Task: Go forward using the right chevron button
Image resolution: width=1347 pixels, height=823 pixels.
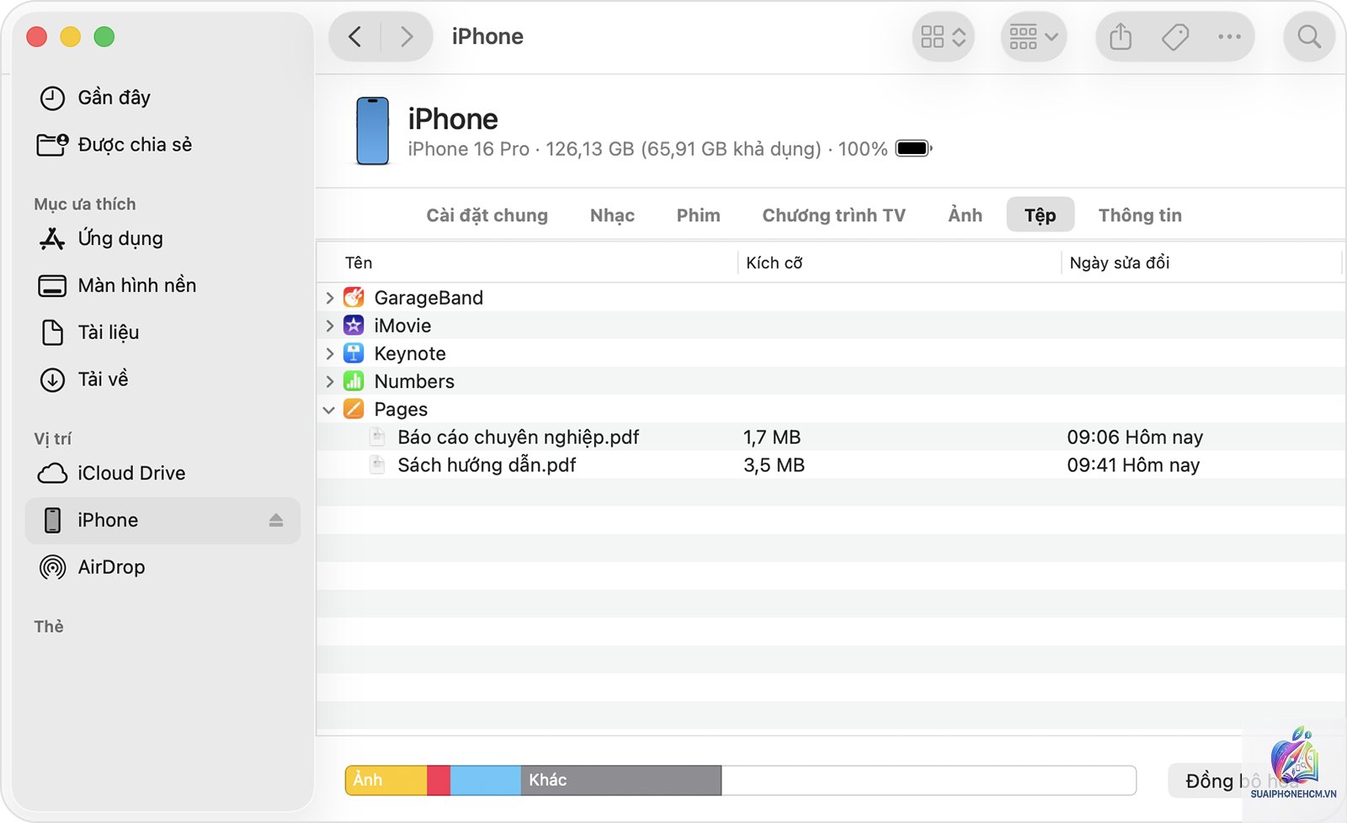Action: 407,37
